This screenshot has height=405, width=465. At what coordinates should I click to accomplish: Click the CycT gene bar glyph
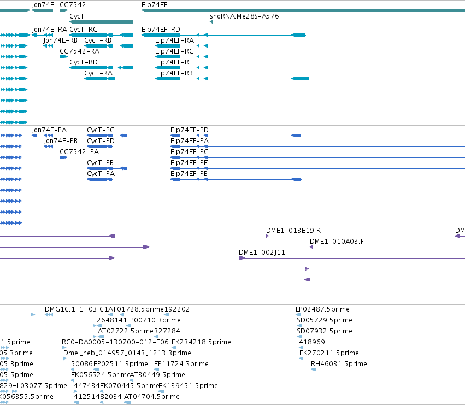pos(102,22)
